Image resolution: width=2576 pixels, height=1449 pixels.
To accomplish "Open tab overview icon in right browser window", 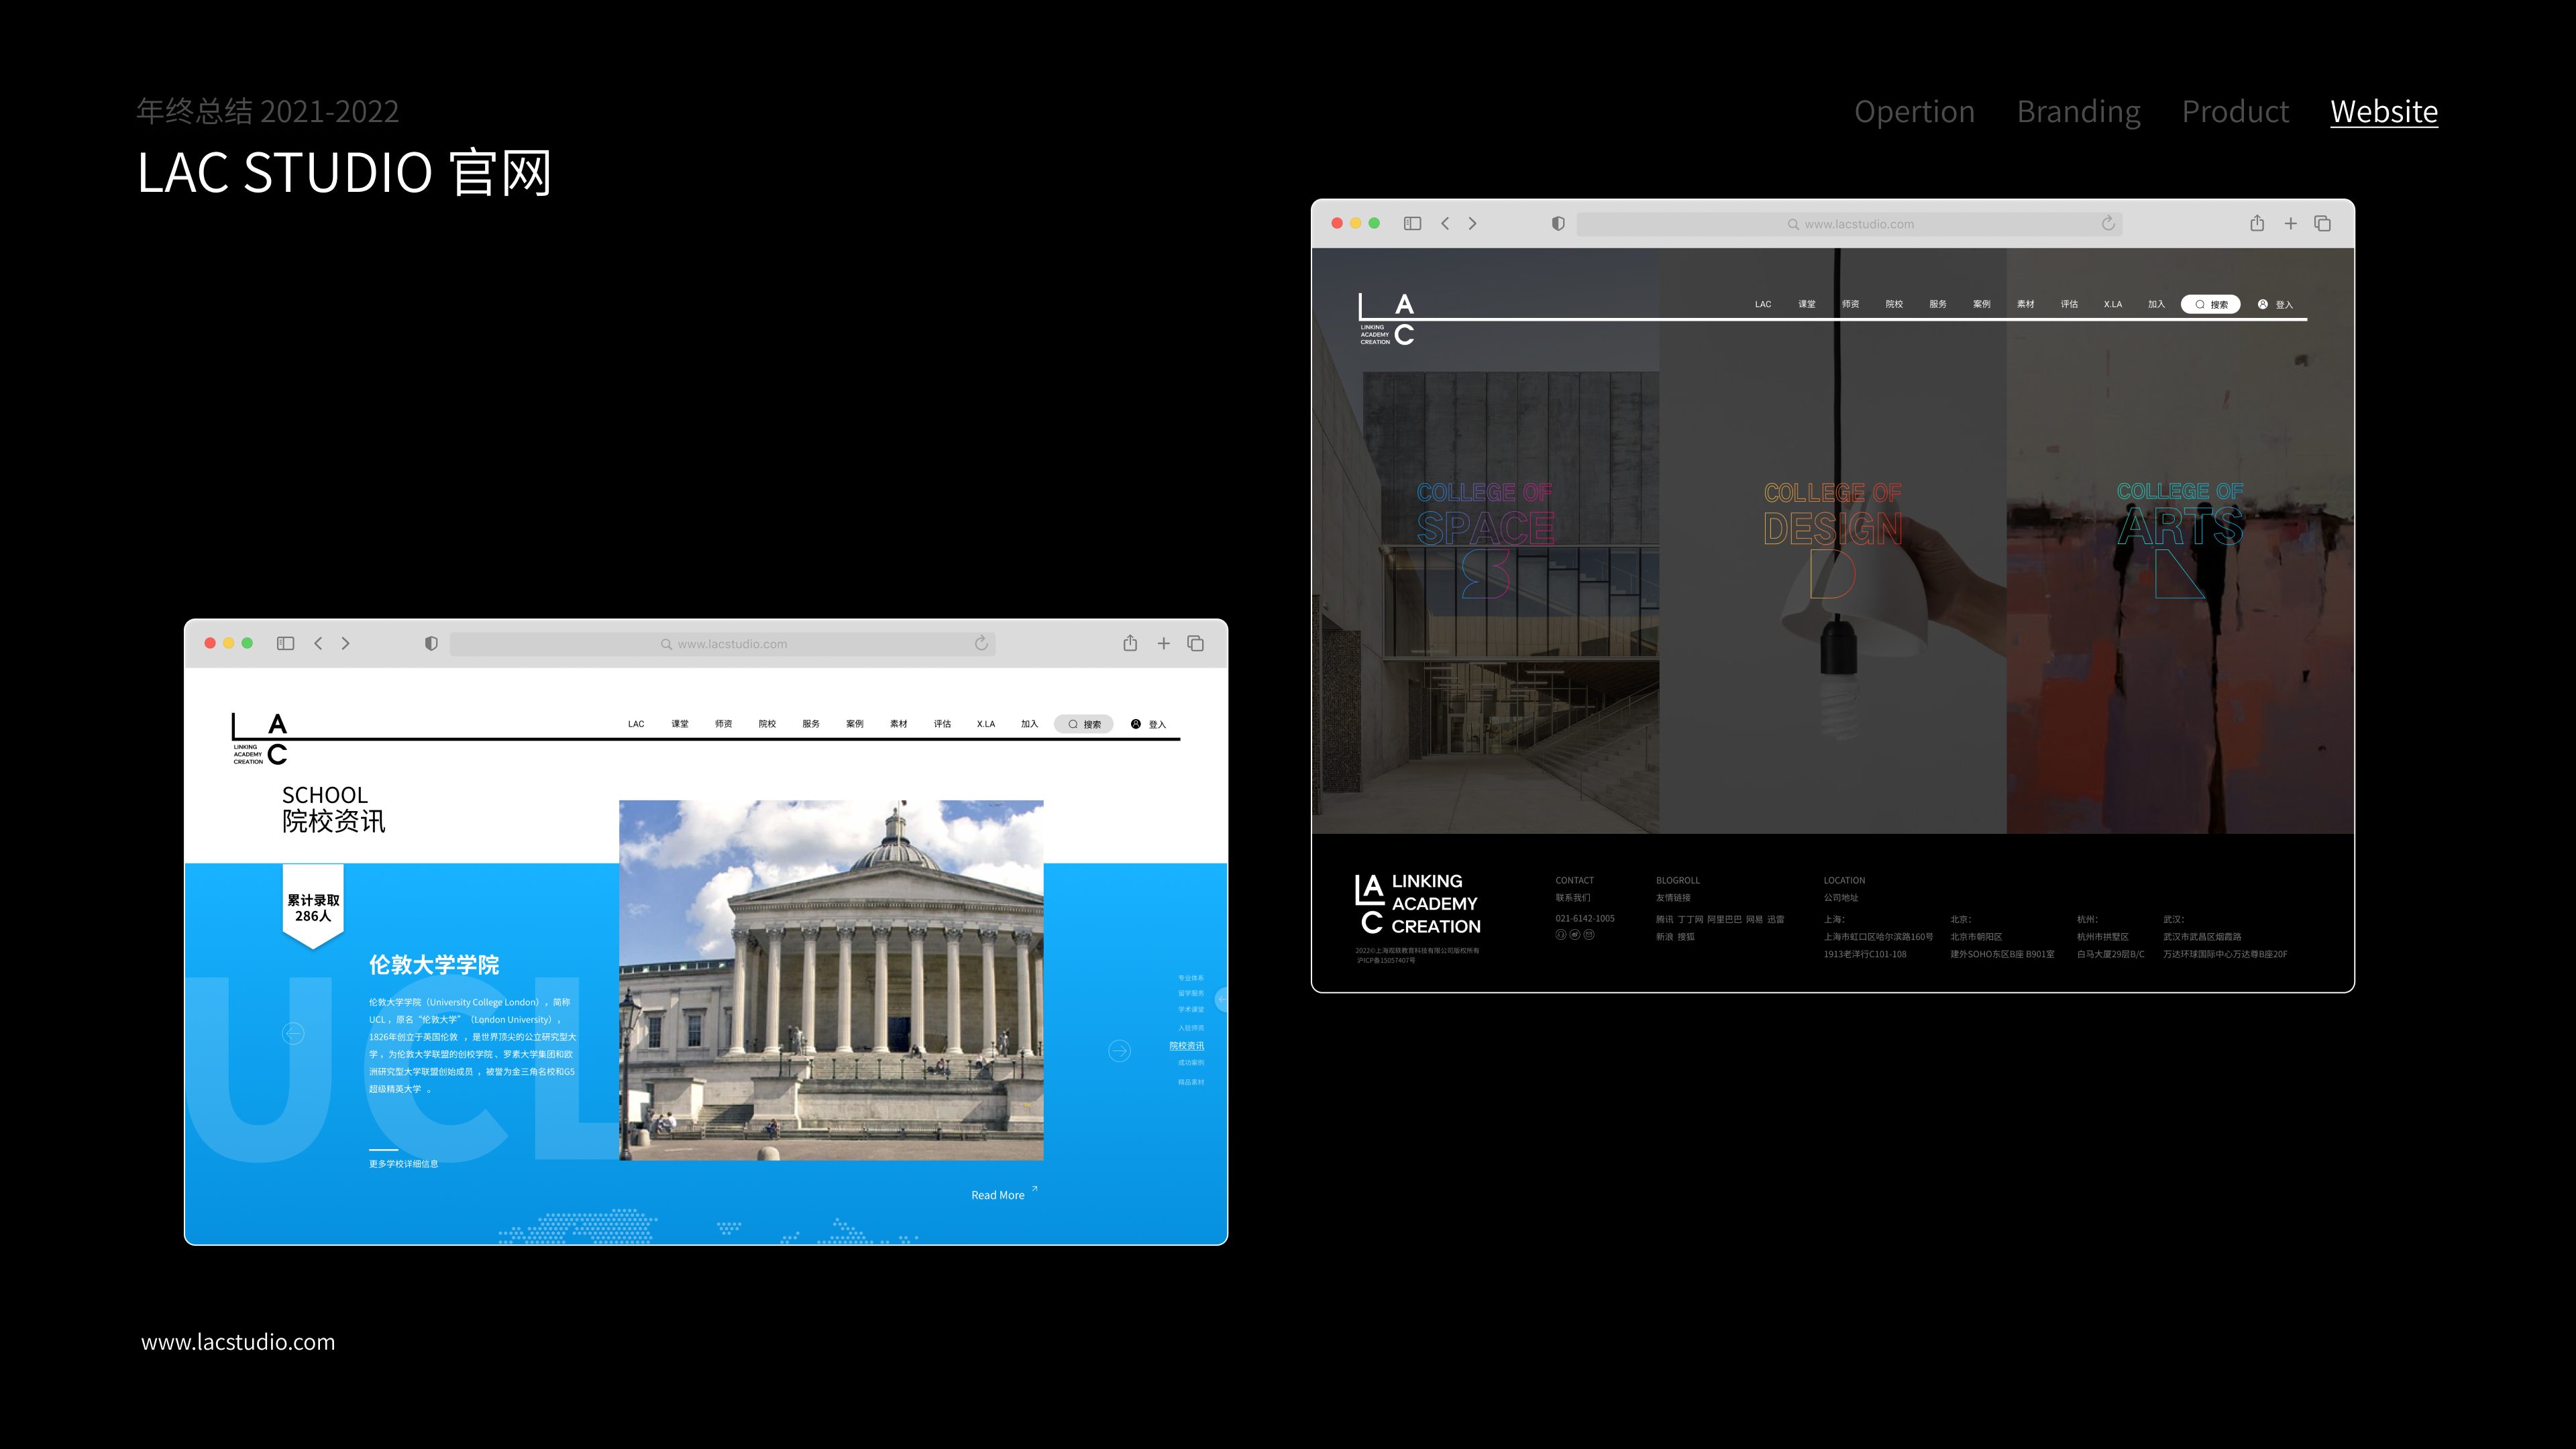I will [x=2322, y=223].
